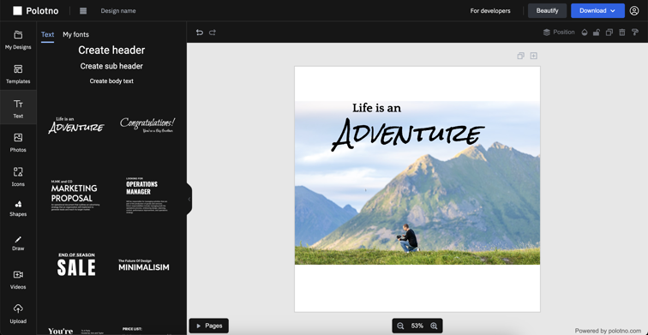
Task: Open the user account icon
Action: [x=634, y=11]
